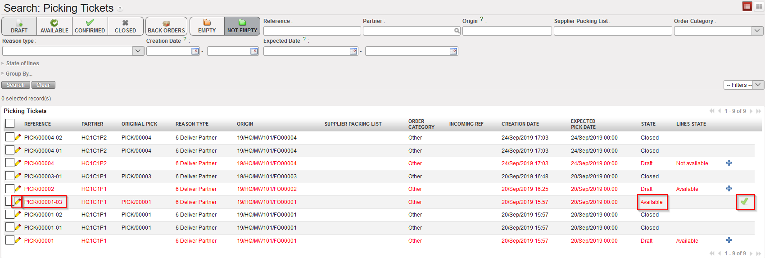Viewport: 765px width, 258px height.
Task: Toggle the select-all checkbox in table header
Action: pos(10,123)
